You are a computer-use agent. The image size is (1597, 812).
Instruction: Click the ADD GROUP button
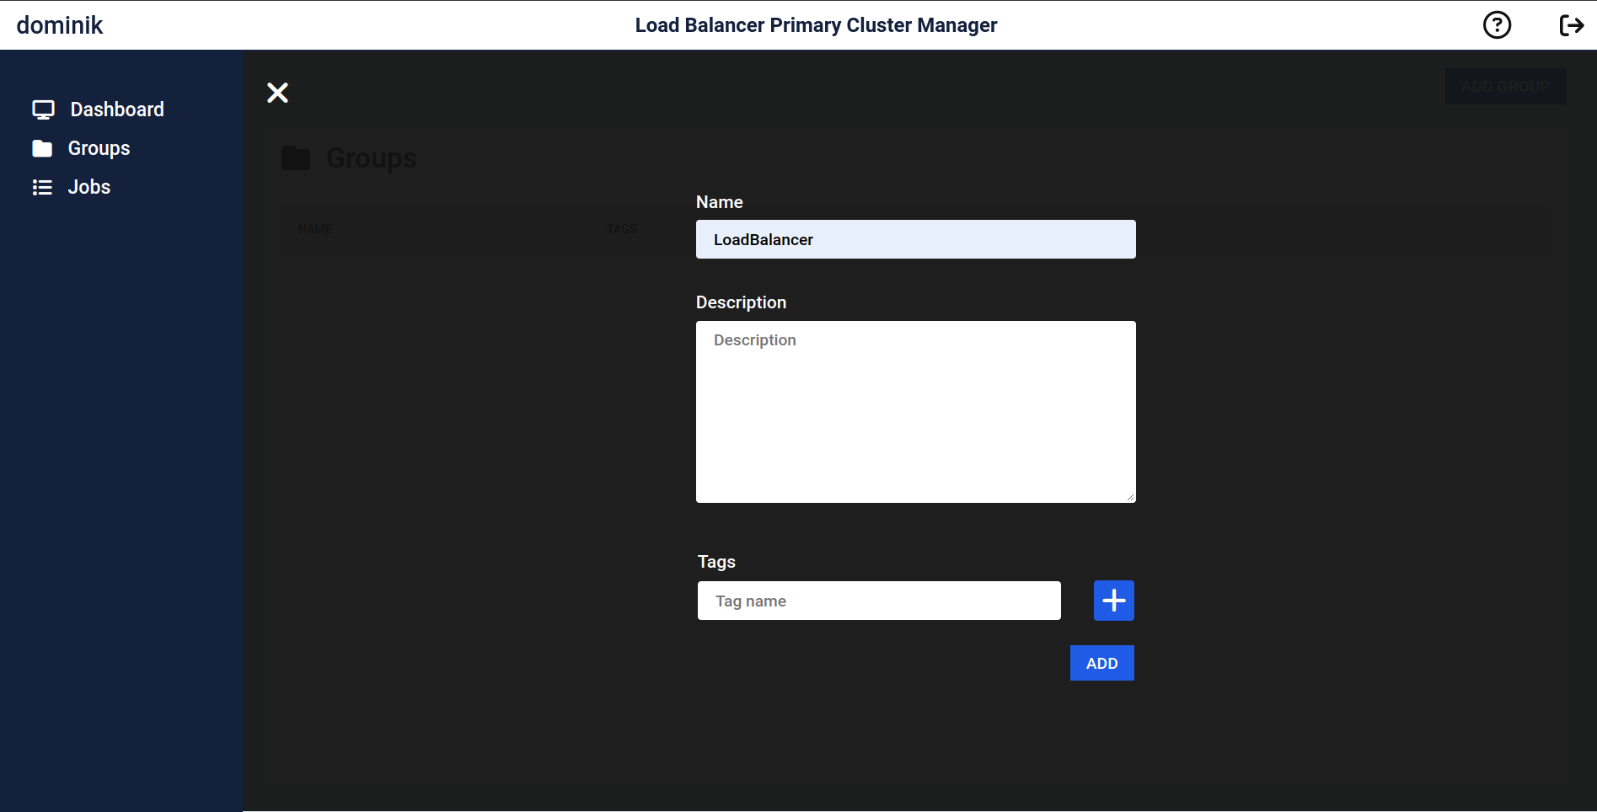(1505, 86)
